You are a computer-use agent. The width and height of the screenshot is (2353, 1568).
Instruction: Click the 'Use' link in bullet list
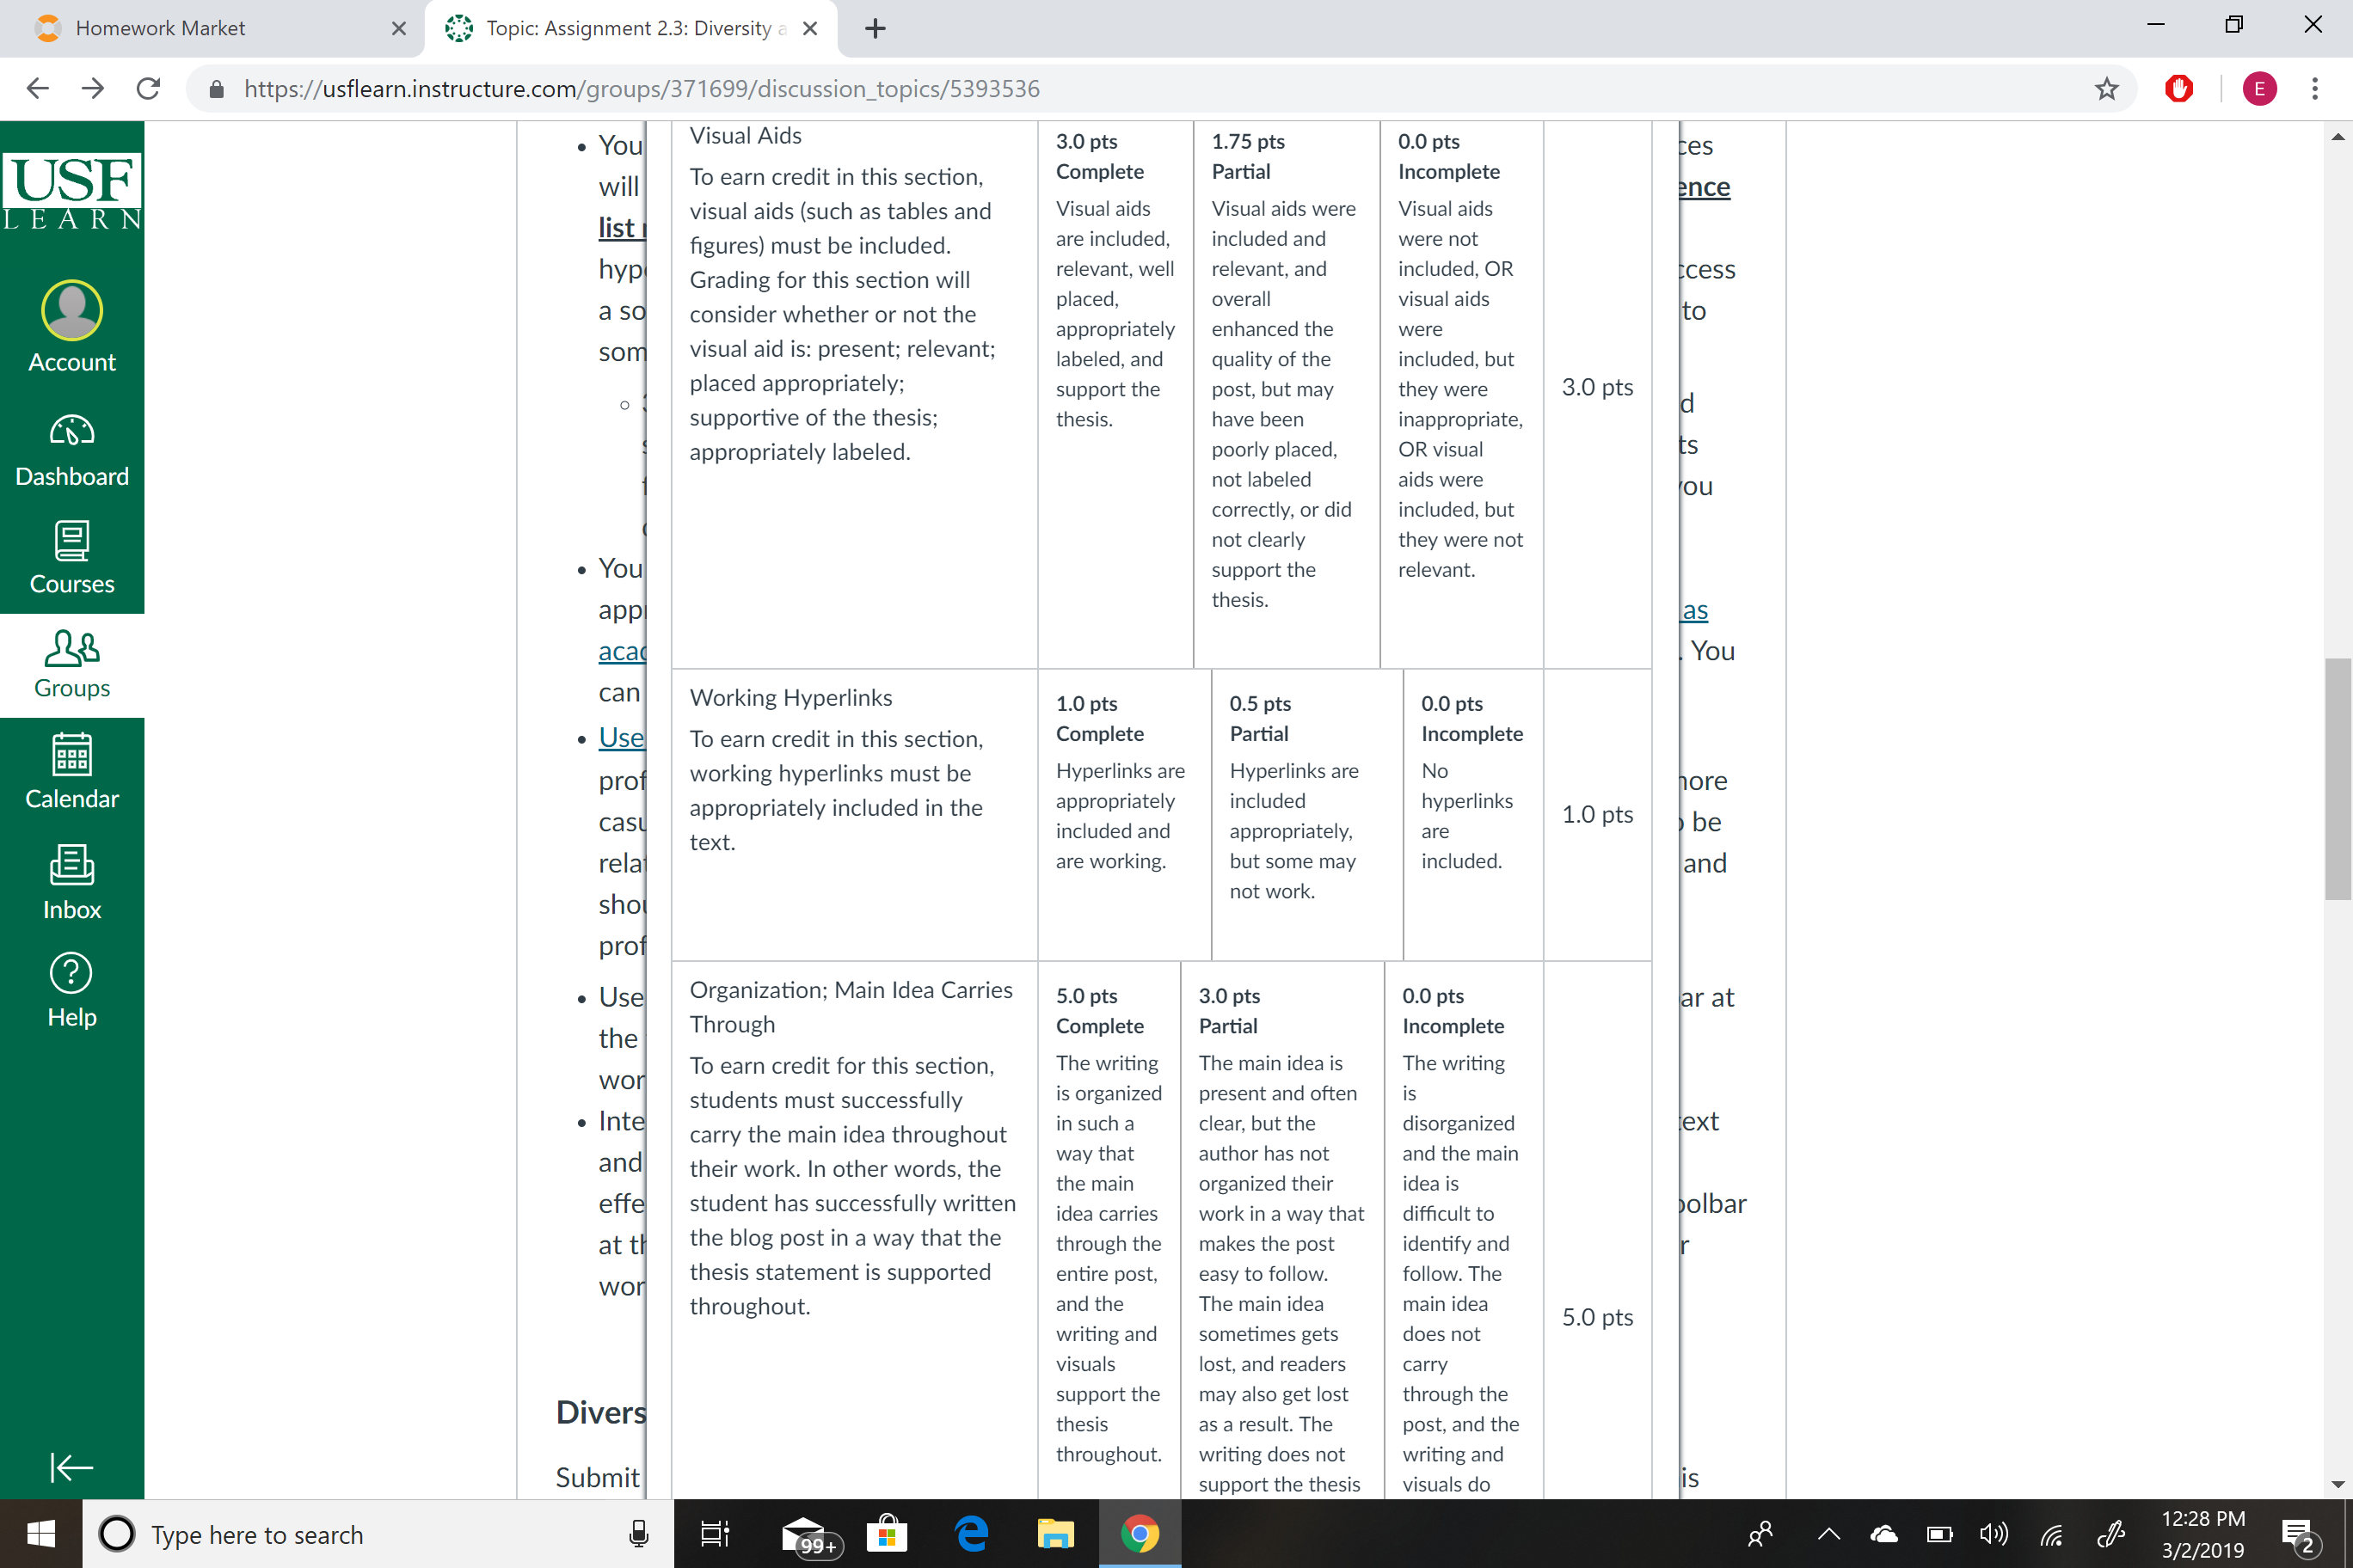point(621,737)
